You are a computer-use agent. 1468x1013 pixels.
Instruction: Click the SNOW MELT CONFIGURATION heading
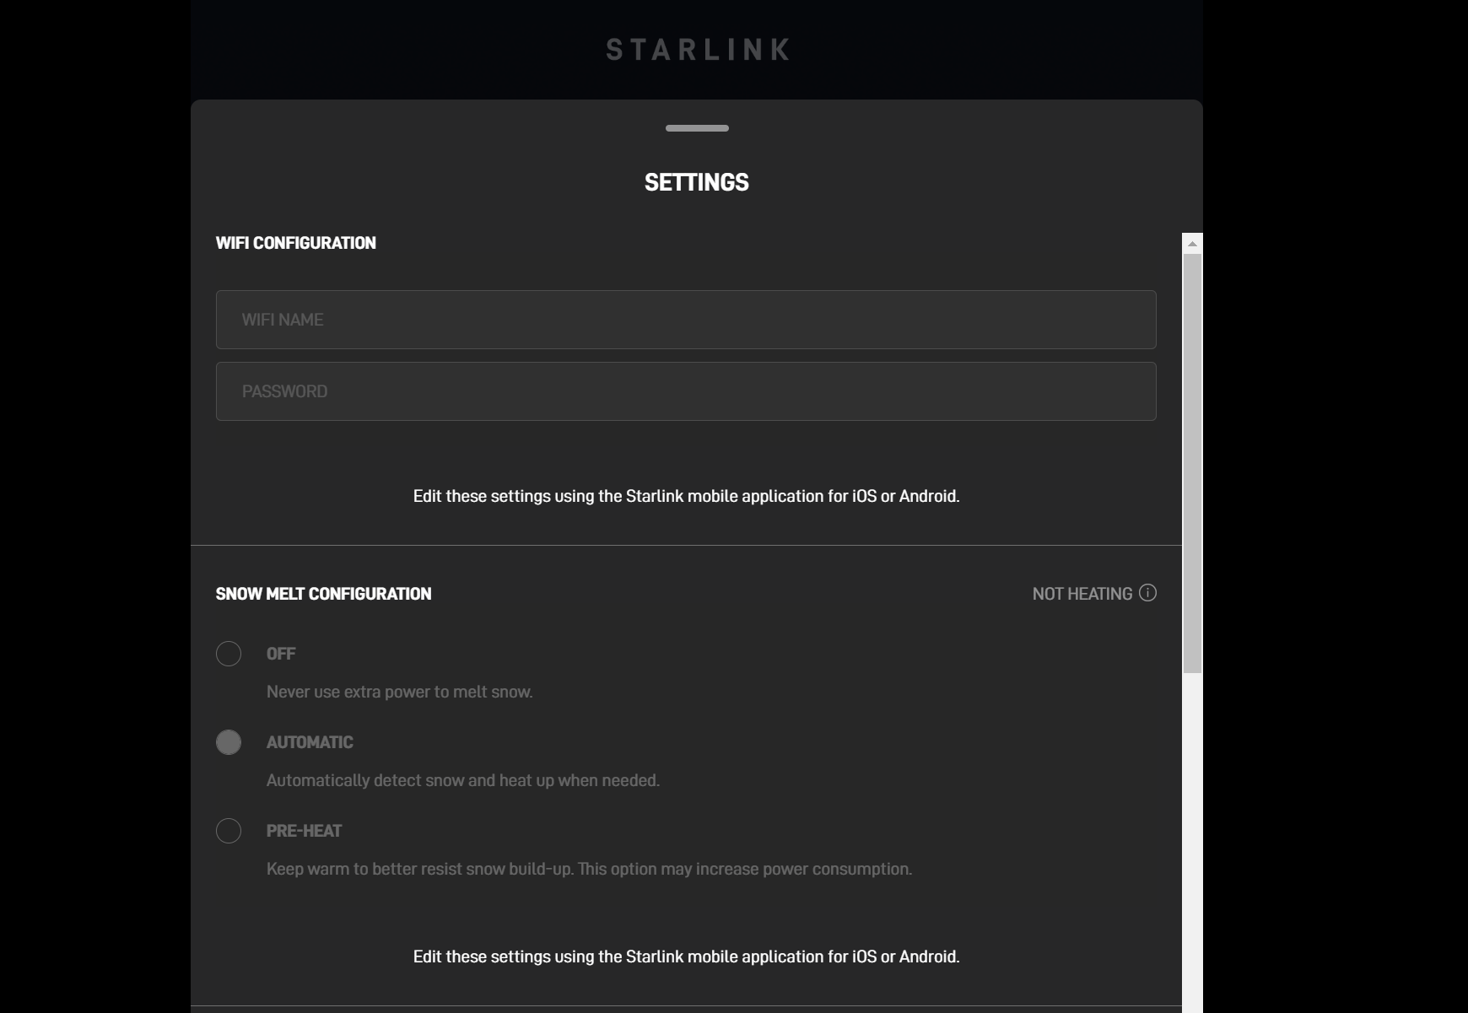click(x=325, y=594)
